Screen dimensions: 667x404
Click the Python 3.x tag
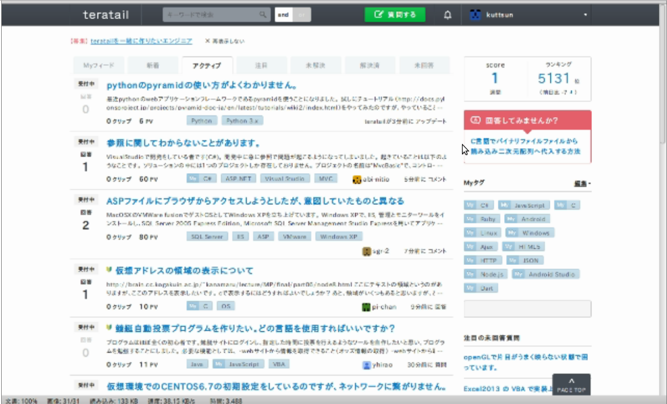coord(242,121)
